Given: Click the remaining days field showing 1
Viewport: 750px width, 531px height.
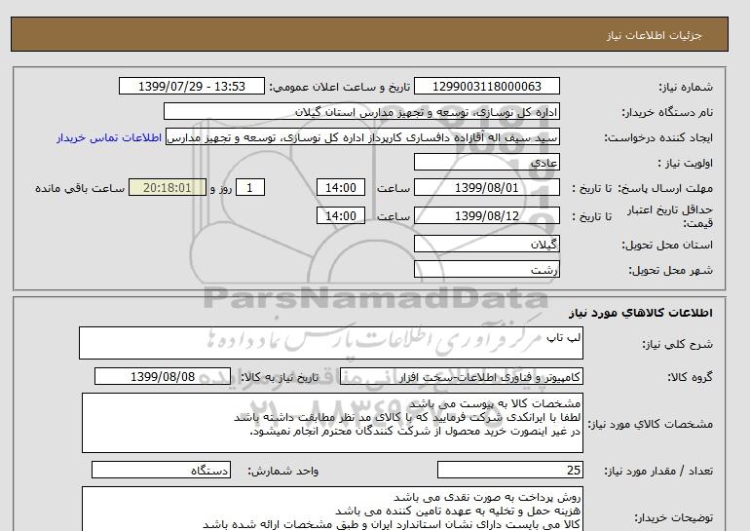Looking at the screenshot, I should click(x=250, y=187).
